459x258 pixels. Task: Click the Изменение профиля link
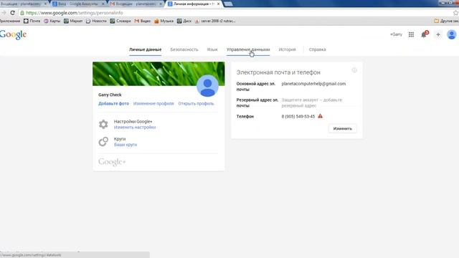click(x=153, y=103)
